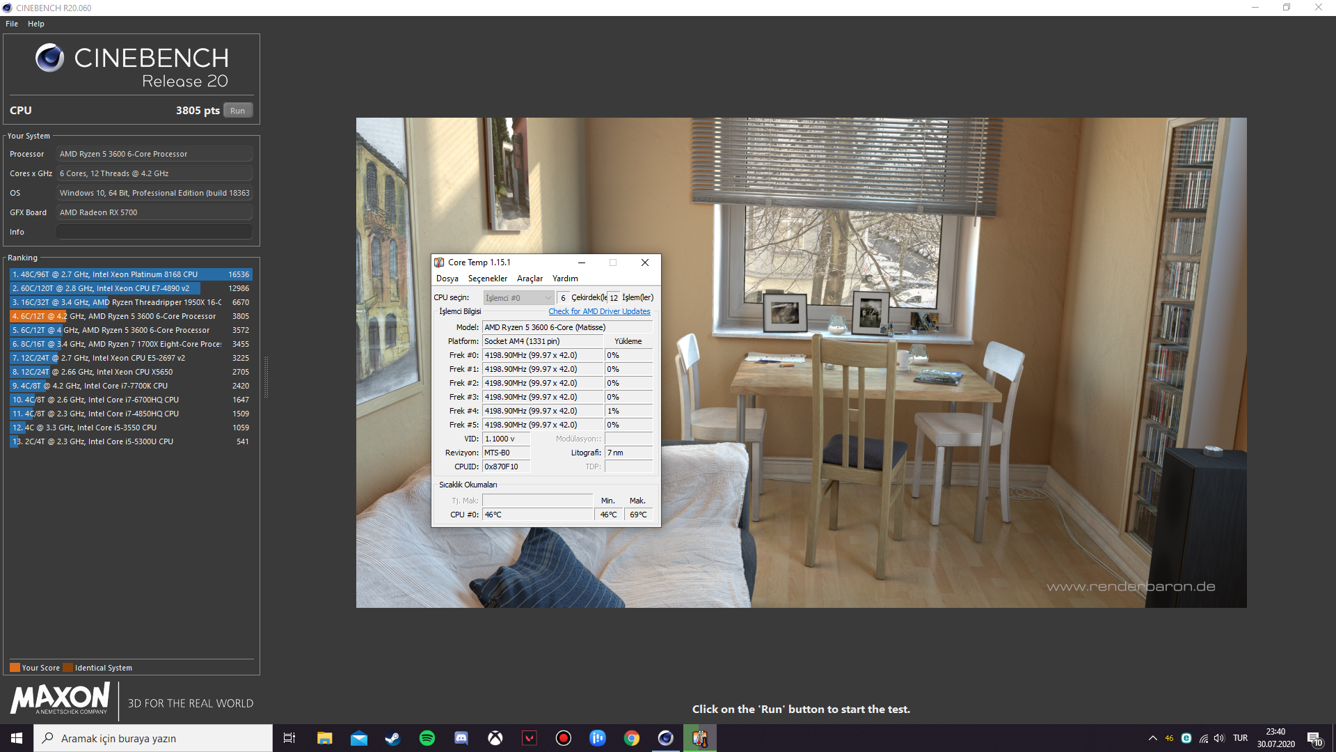Open File Explorer from the taskbar
This screenshot has height=752, width=1336.
(x=325, y=738)
